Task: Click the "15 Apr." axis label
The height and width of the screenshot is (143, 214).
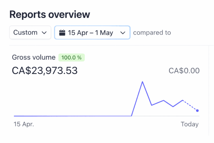Action: click(x=24, y=124)
